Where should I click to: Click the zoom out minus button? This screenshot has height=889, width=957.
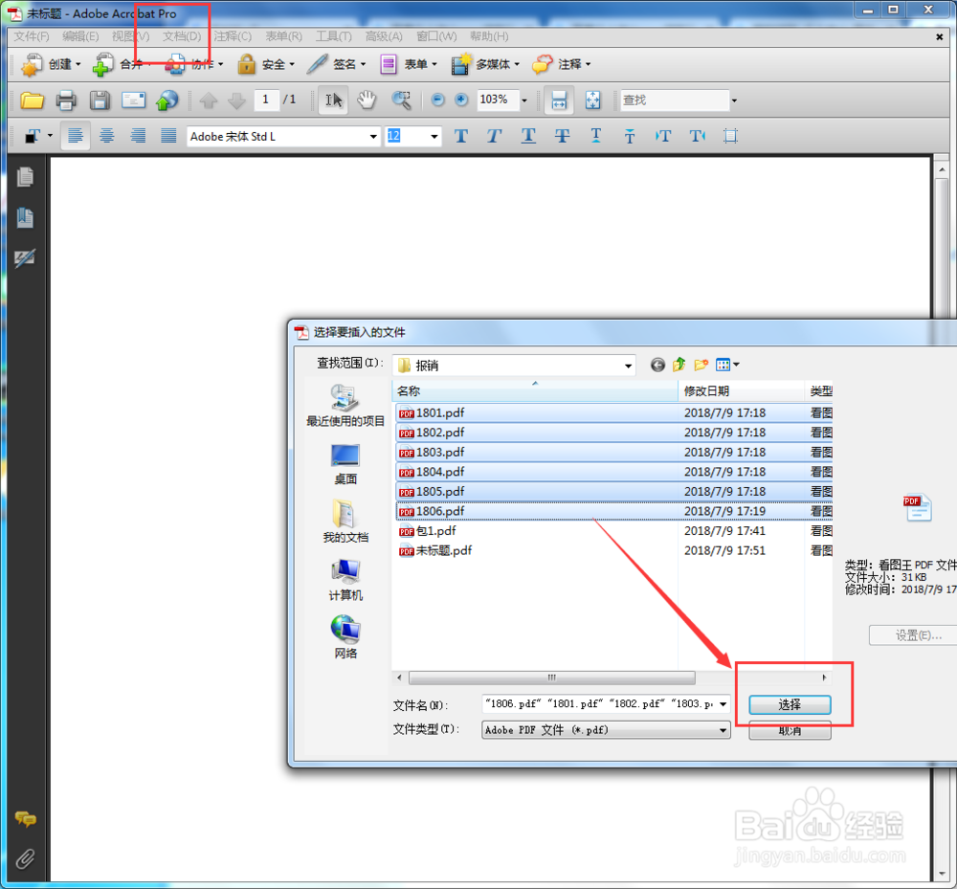pos(437,100)
